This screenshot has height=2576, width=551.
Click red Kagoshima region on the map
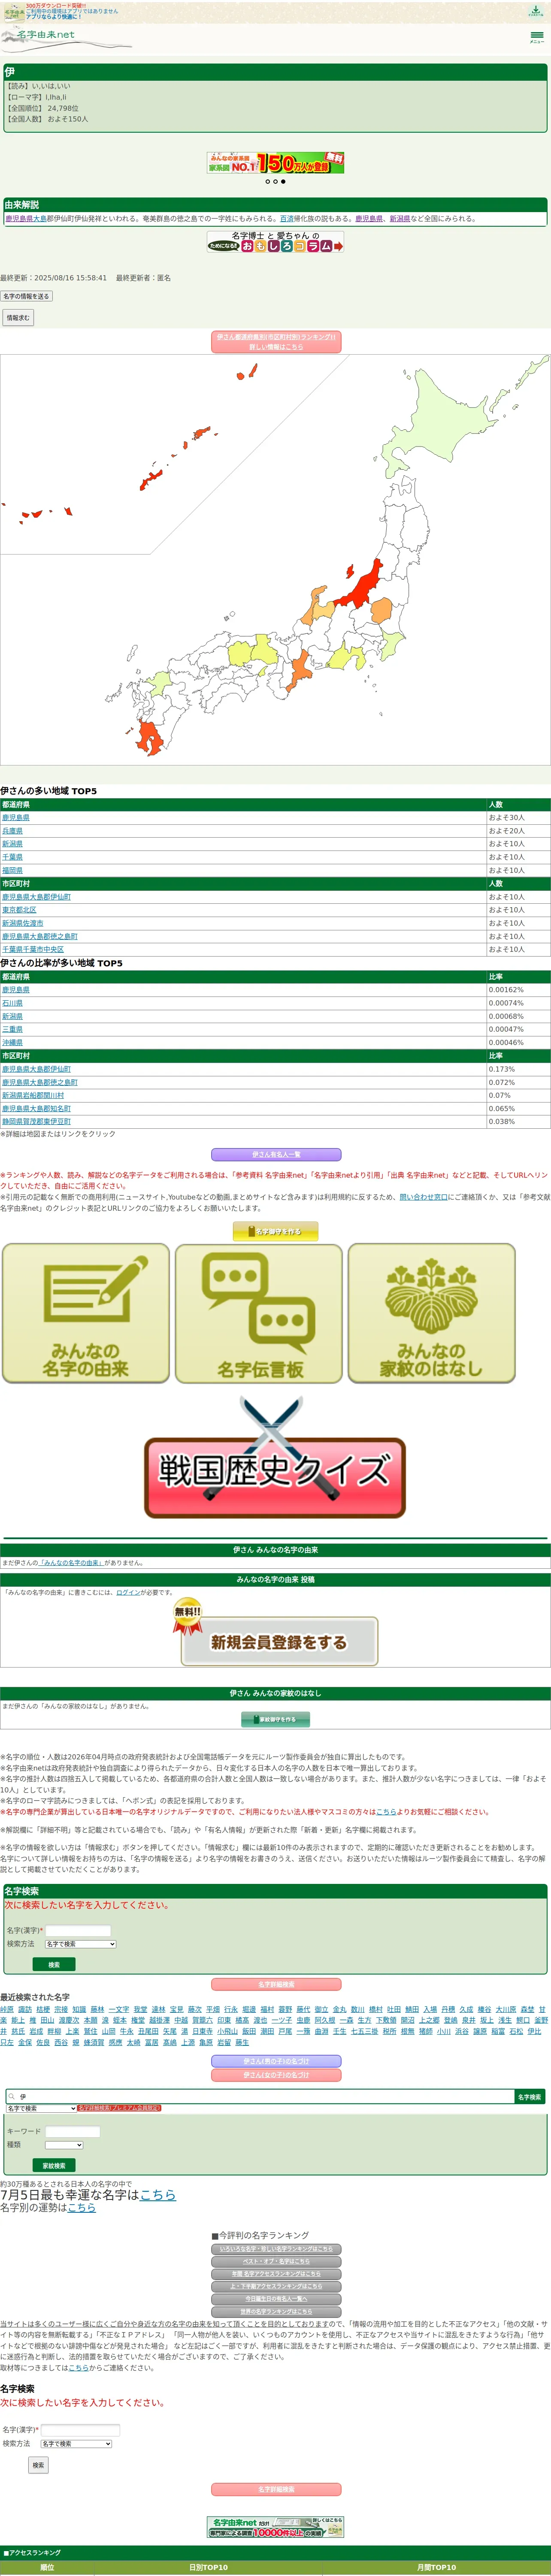pos(150,738)
